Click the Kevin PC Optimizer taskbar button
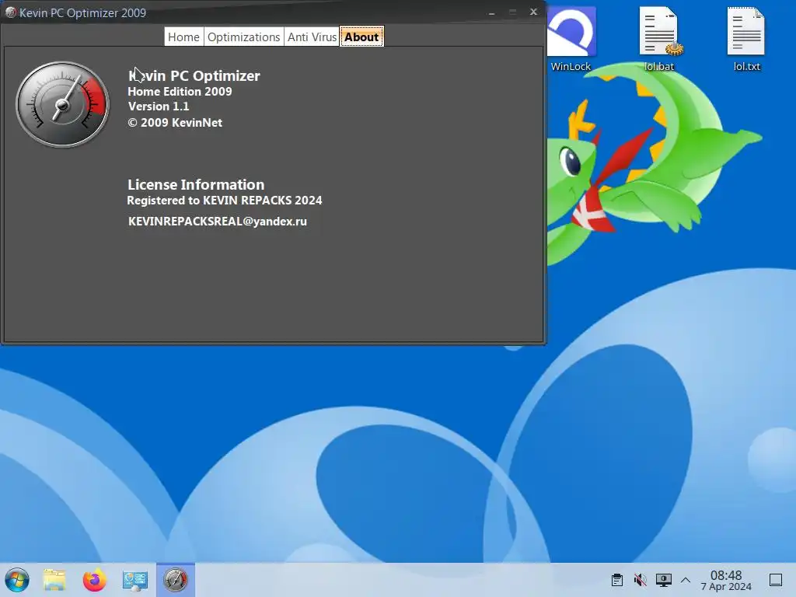 pyautogui.click(x=176, y=580)
